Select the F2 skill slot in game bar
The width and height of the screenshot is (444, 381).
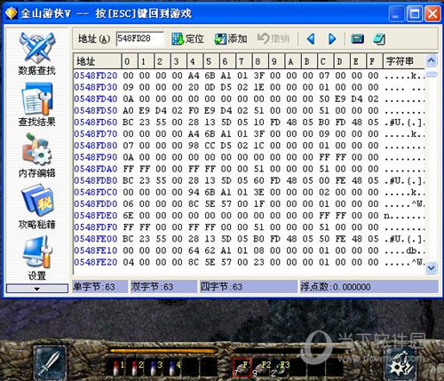(263, 368)
